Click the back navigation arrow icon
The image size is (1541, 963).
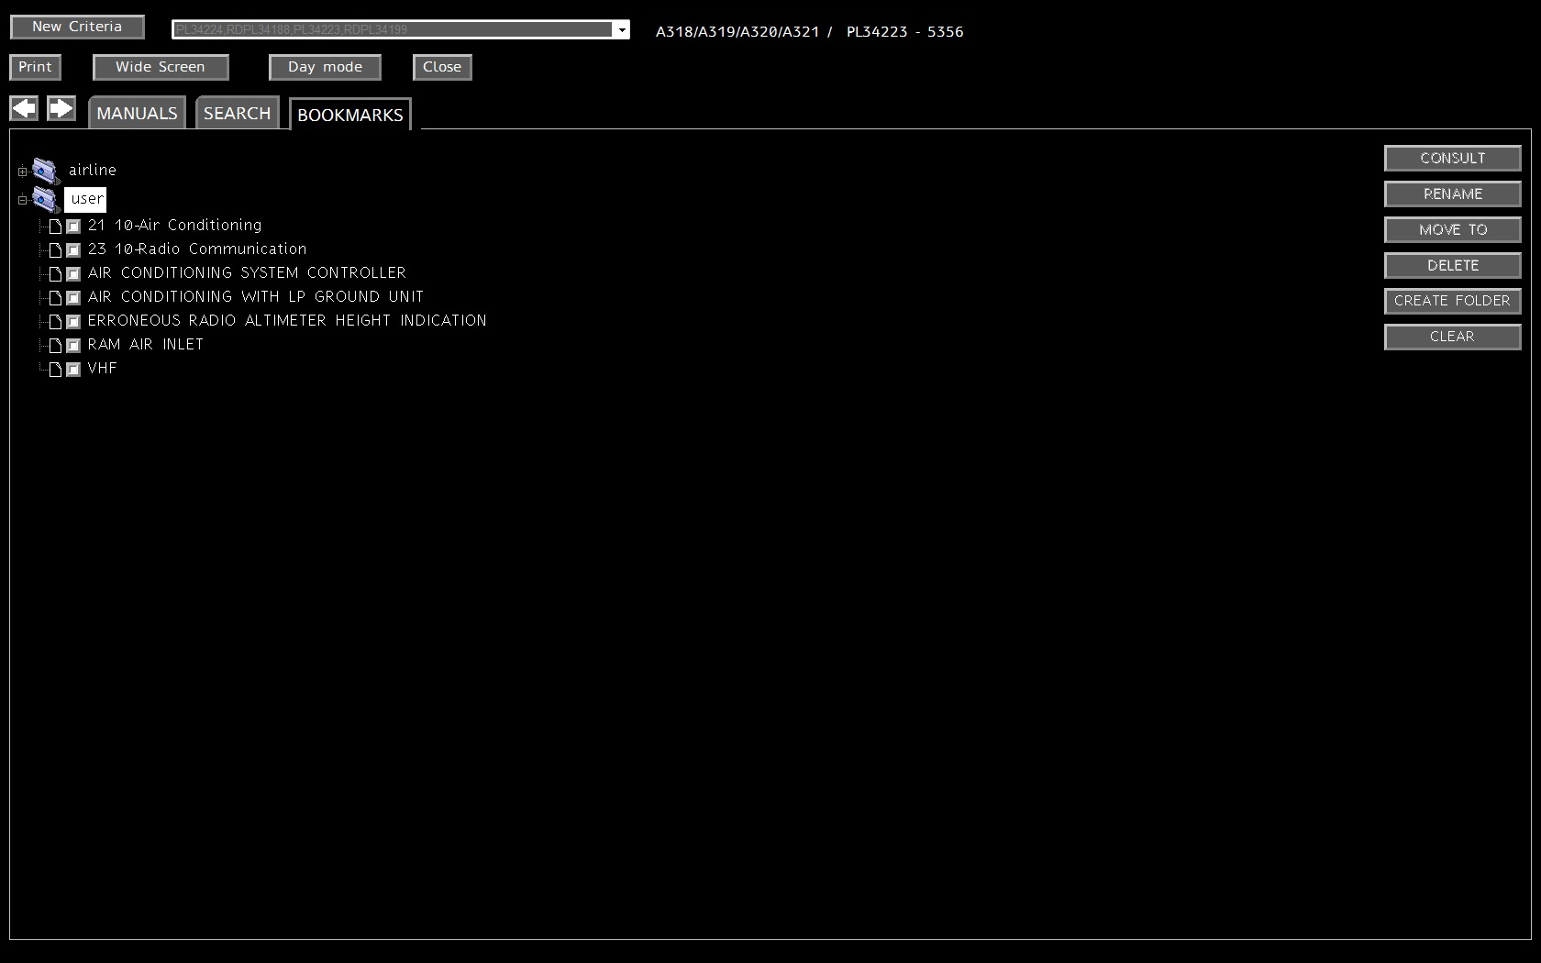[x=24, y=109]
